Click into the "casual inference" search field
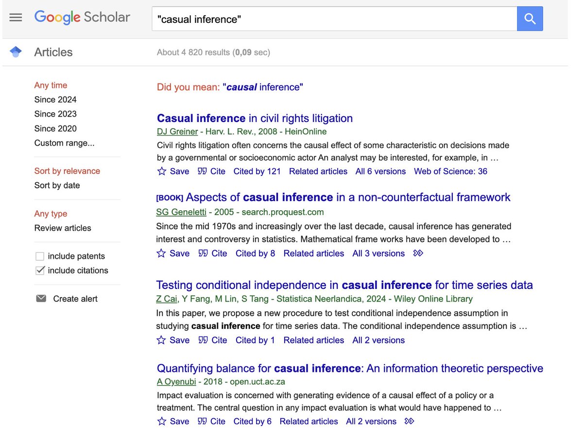 coord(334,19)
